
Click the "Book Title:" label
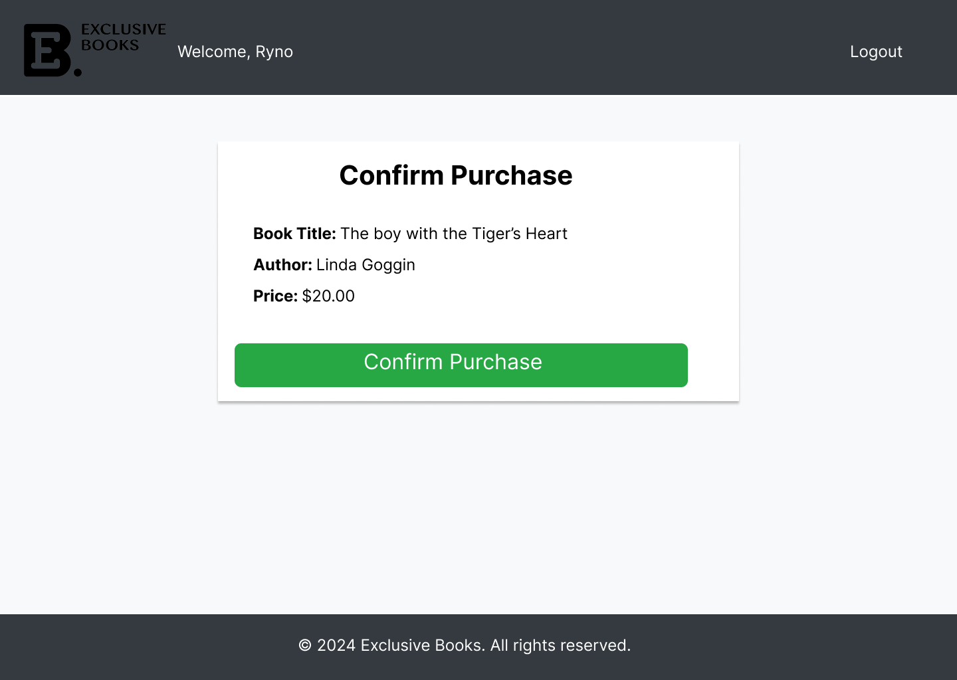tap(294, 234)
